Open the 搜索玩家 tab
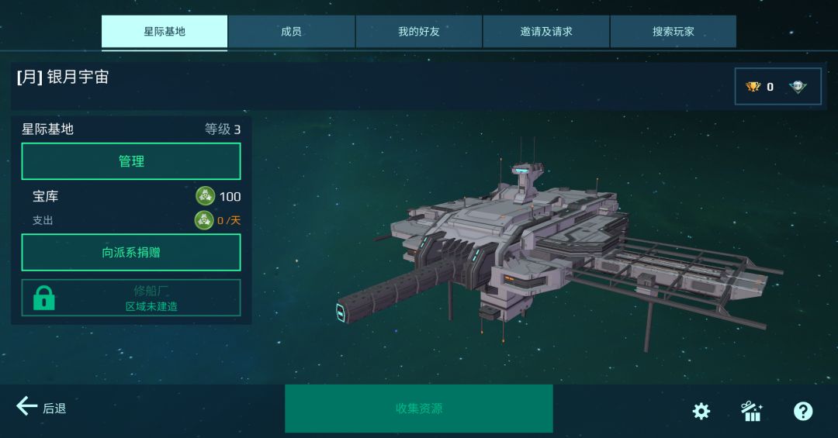 [674, 32]
